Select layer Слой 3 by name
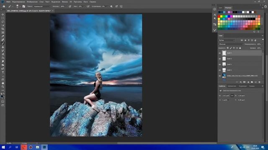268x150 pixels. pyautogui.click(x=229, y=59)
